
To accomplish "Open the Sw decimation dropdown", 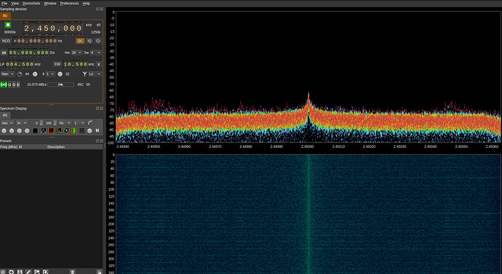I will [x=95, y=52].
